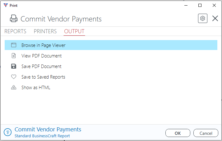Select Browse in Page Viewer option
This screenshot has height=141, width=222.
111,45
